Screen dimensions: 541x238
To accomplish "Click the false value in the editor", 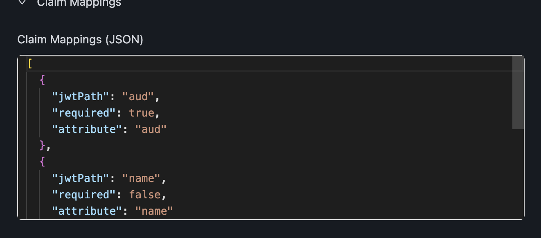I will [x=145, y=195].
